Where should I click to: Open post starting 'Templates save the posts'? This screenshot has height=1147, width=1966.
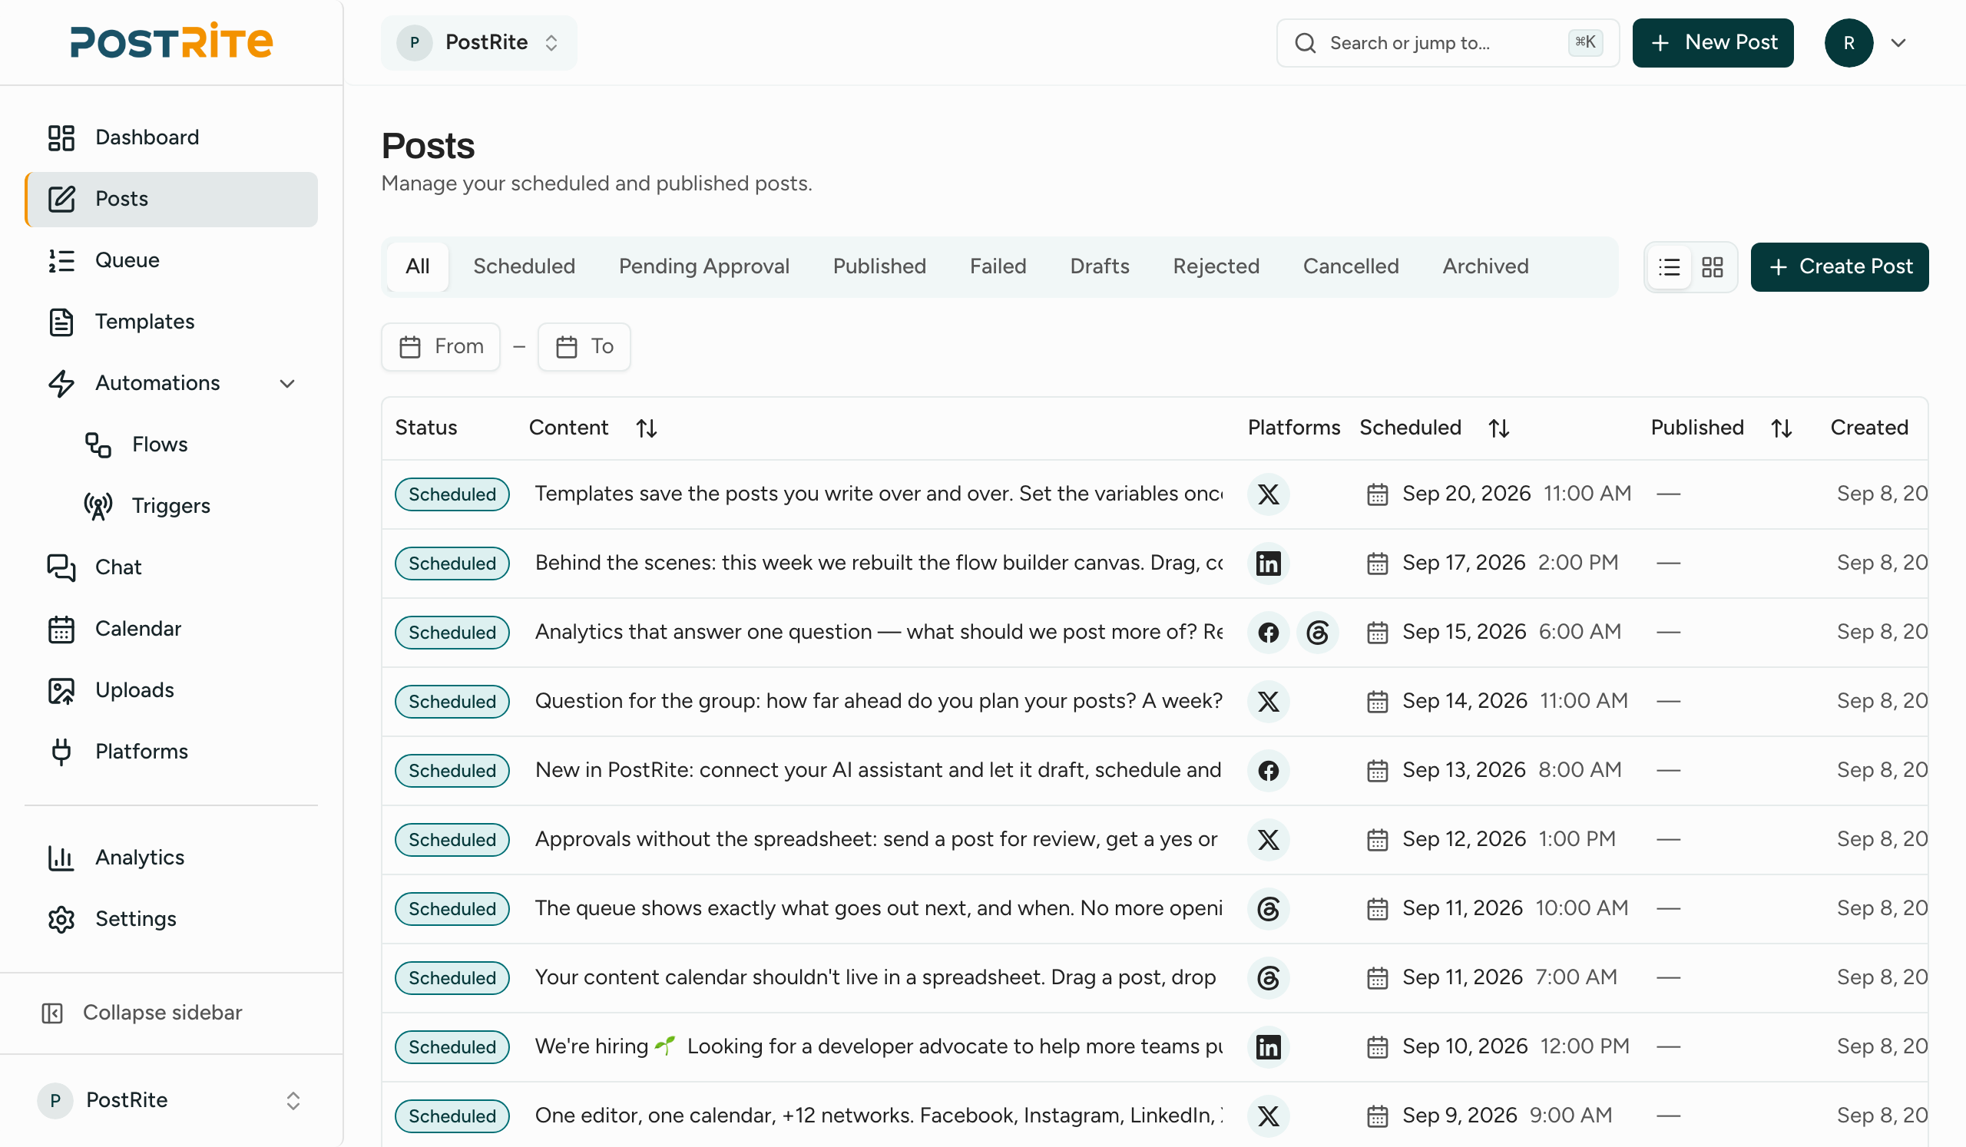tap(879, 494)
